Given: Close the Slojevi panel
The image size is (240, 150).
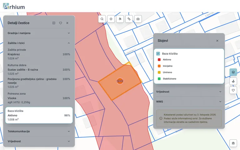Looking at the screenshot, I should (x=217, y=41).
